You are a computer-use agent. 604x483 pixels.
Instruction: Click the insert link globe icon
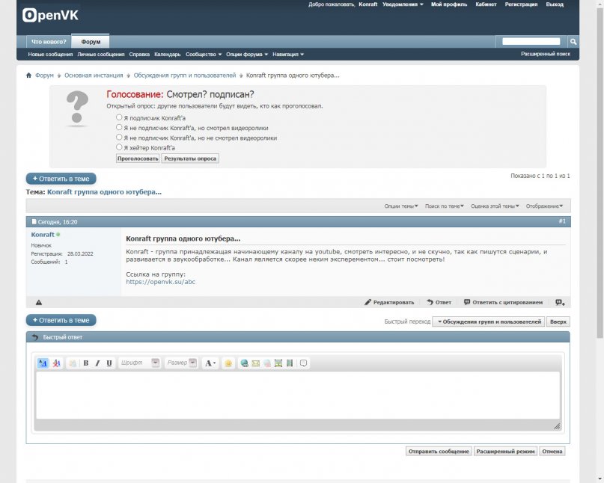(x=244, y=363)
